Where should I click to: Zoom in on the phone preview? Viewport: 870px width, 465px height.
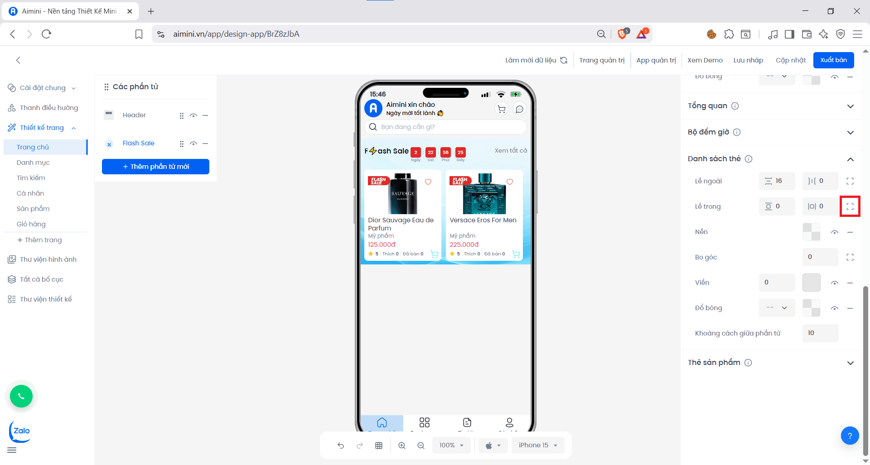click(x=402, y=446)
